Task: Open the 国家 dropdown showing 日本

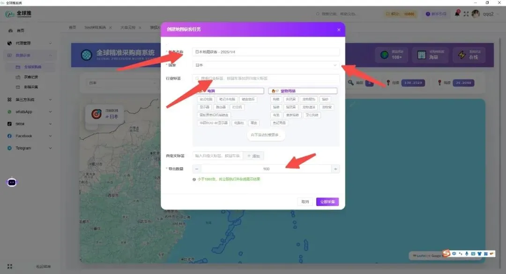Action: coord(266,65)
